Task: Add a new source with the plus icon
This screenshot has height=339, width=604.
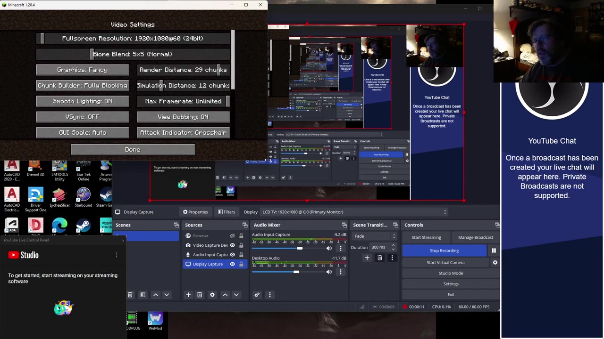Action: coord(188,295)
